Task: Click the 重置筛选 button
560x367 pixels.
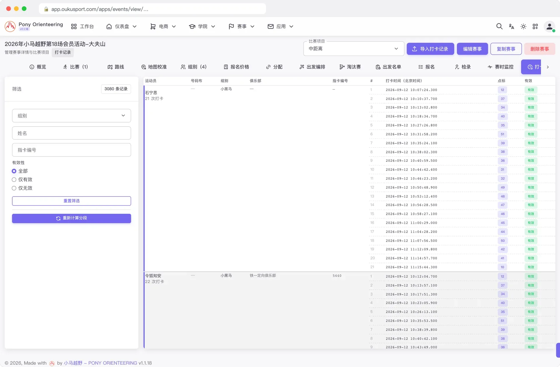Action: [71, 201]
